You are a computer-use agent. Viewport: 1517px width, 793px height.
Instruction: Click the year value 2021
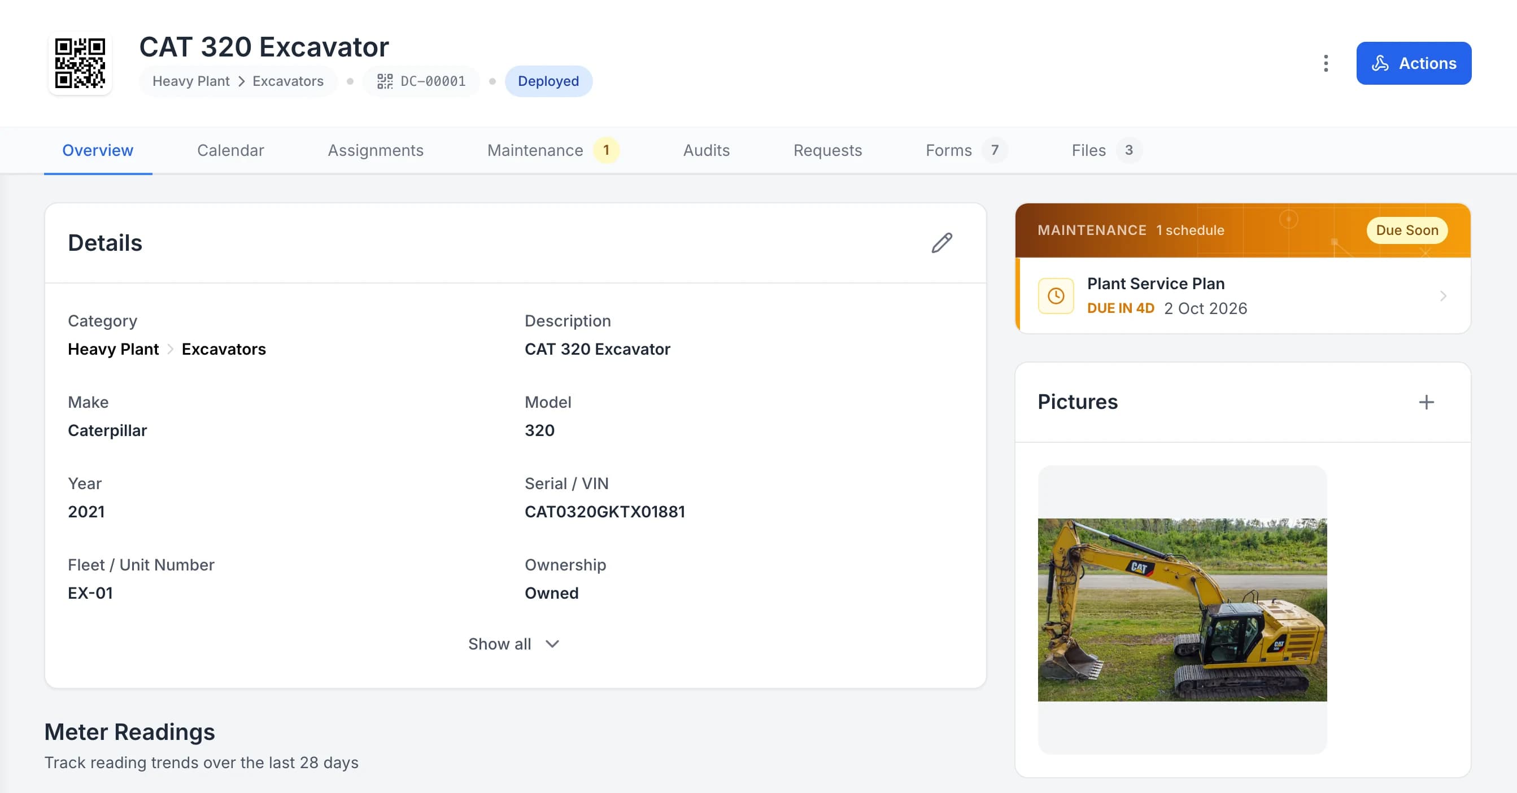pos(86,512)
